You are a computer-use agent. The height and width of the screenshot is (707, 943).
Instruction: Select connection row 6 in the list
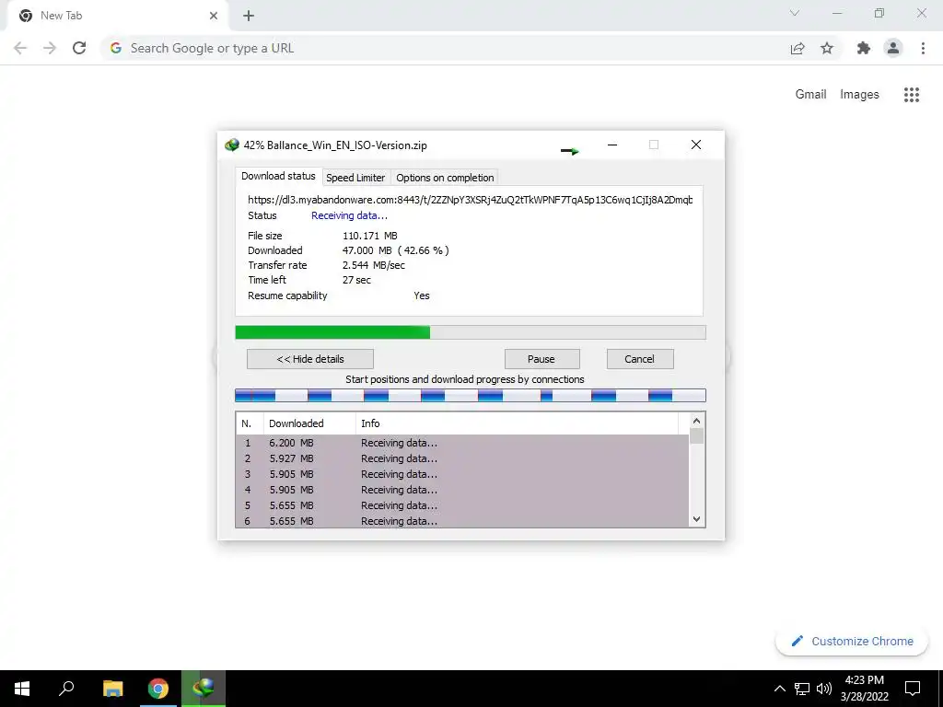(462, 521)
